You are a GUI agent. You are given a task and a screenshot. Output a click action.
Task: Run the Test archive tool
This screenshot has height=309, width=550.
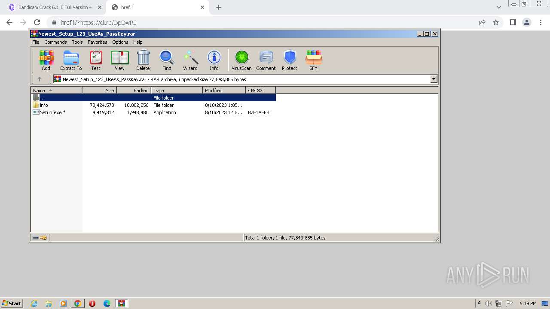pyautogui.click(x=96, y=60)
